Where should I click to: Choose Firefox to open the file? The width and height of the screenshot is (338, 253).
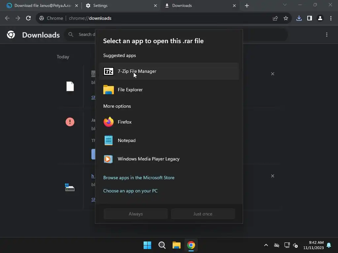(169, 122)
